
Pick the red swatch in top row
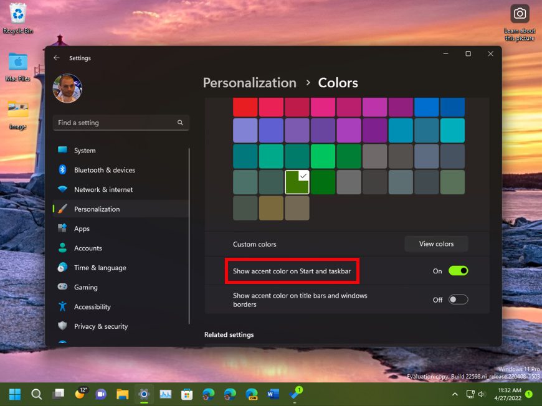pyautogui.click(x=245, y=107)
